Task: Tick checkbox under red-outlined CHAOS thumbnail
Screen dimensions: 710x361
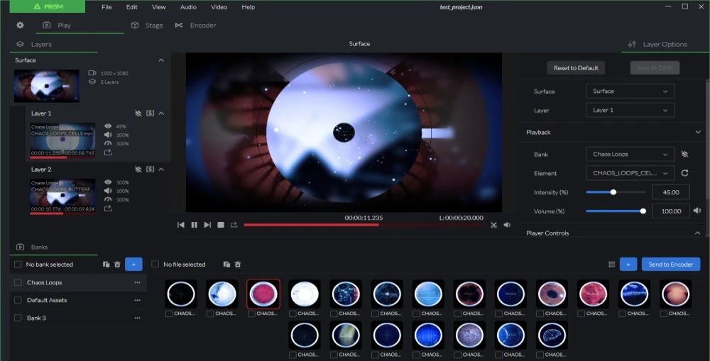Action: coord(251,313)
